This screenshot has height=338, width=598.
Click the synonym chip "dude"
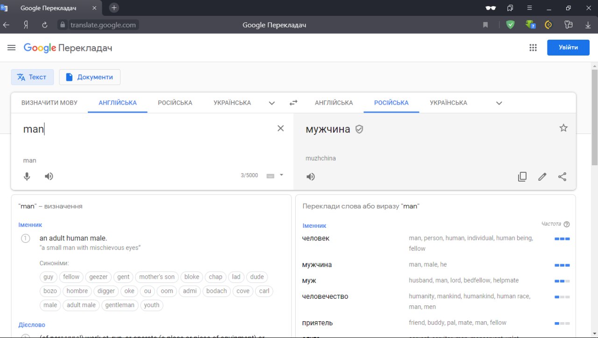tap(257, 277)
